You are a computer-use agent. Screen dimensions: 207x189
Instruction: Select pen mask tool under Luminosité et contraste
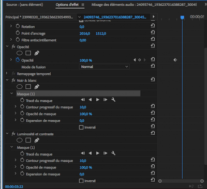coord(37,140)
